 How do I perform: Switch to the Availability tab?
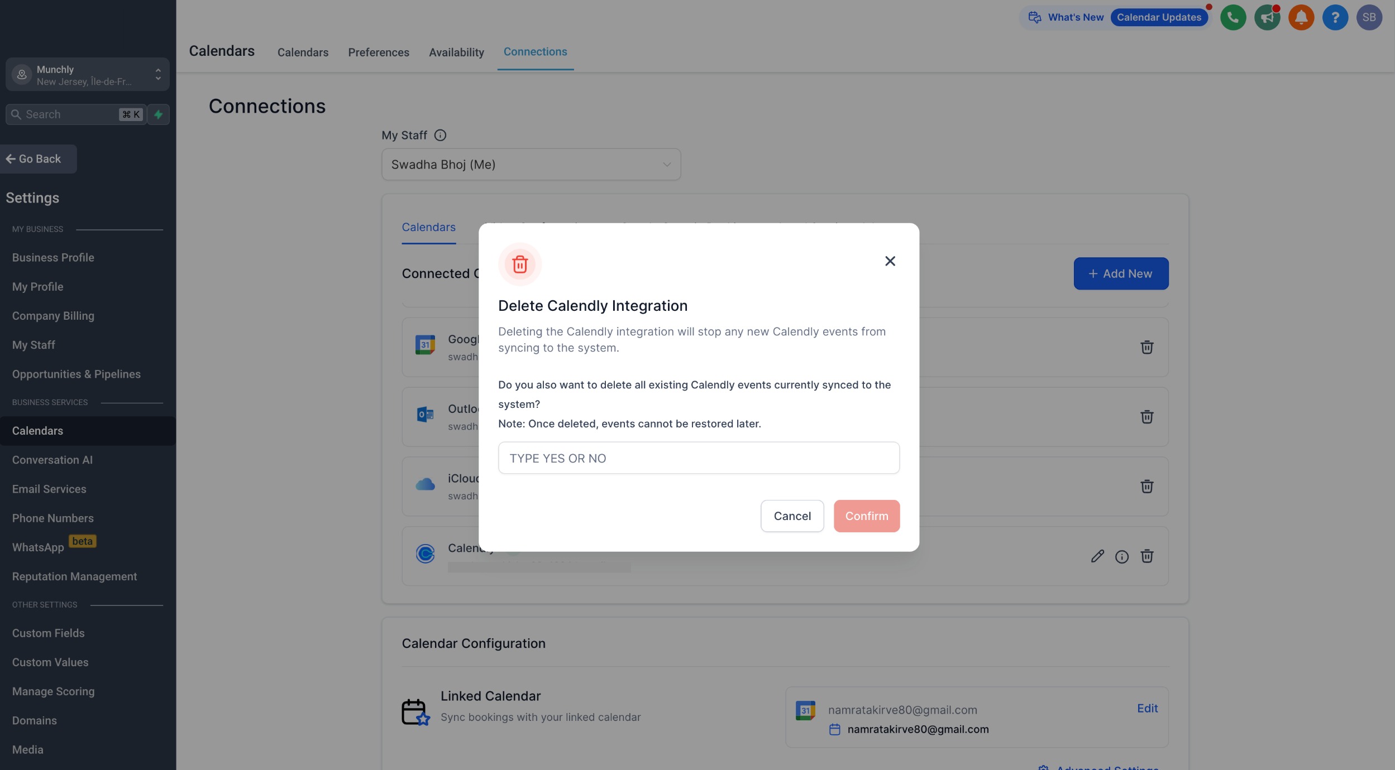[x=456, y=52]
